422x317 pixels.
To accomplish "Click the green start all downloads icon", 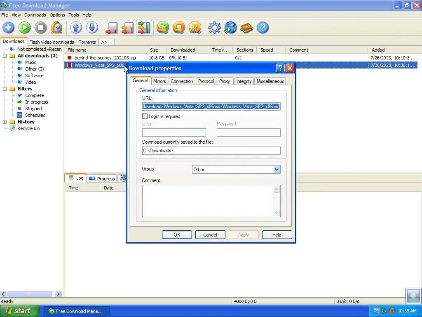I will (162, 28).
